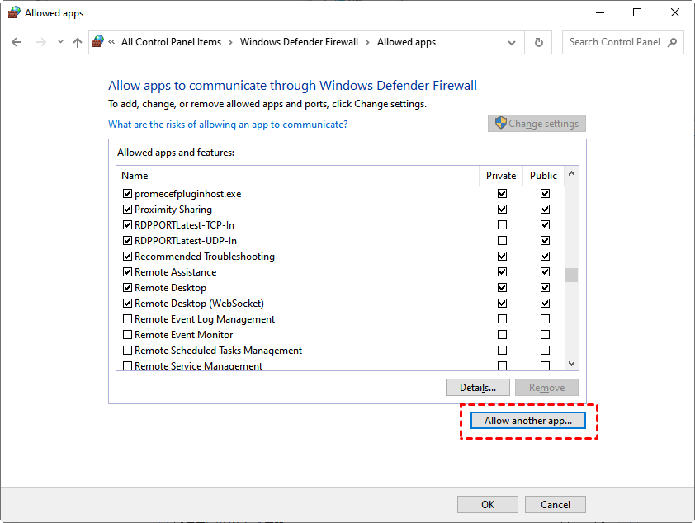695x523 pixels.
Task: Click the firewall icon in address bar
Action: (x=97, y=41)
